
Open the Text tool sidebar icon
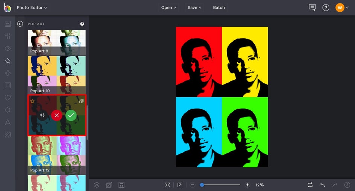[8, 122]
